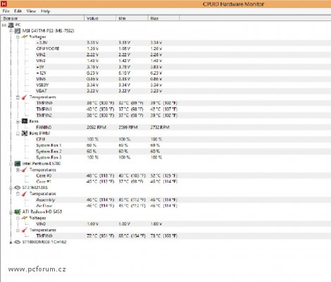
Task: Click the Sensor column header
Action: [x=42, y=18]
